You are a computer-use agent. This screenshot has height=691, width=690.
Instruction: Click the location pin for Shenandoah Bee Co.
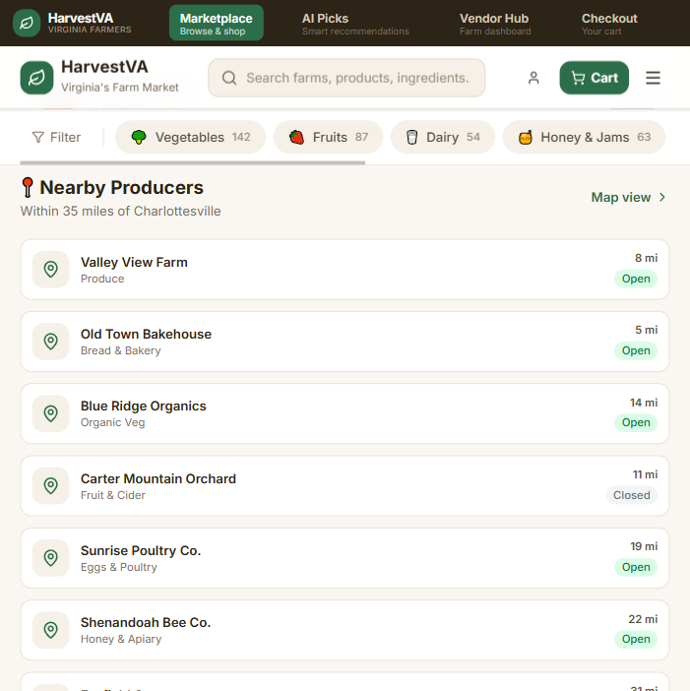point(51,630)
